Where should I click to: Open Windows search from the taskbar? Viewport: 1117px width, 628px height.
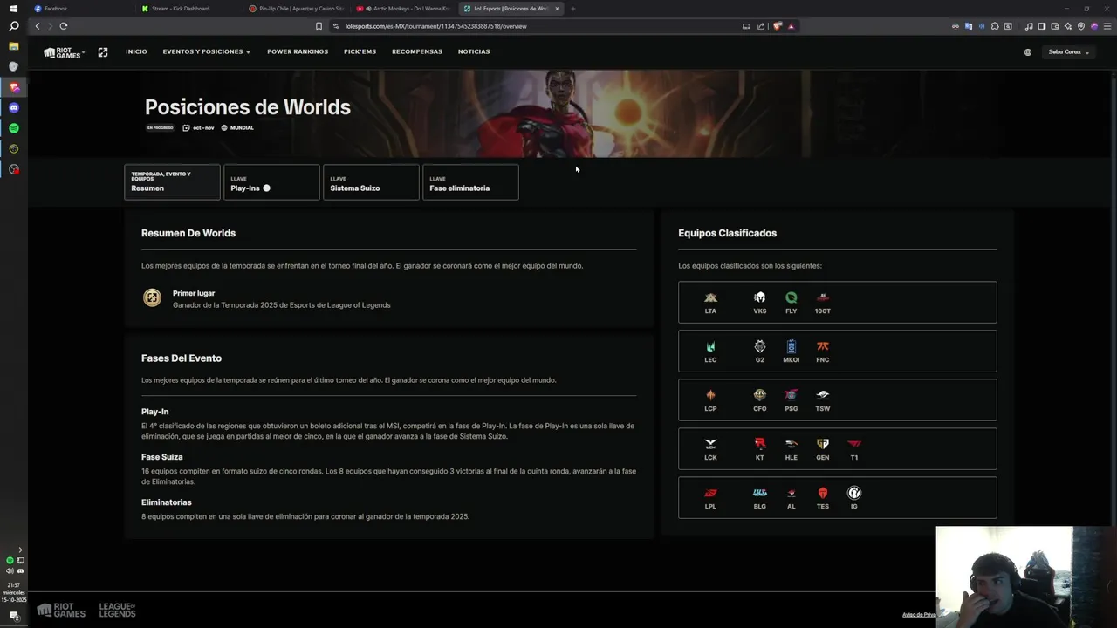(13, 26)
